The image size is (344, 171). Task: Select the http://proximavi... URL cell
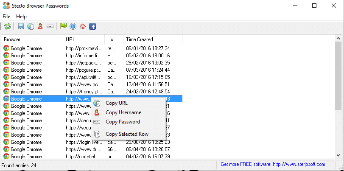tap(84, 48)
